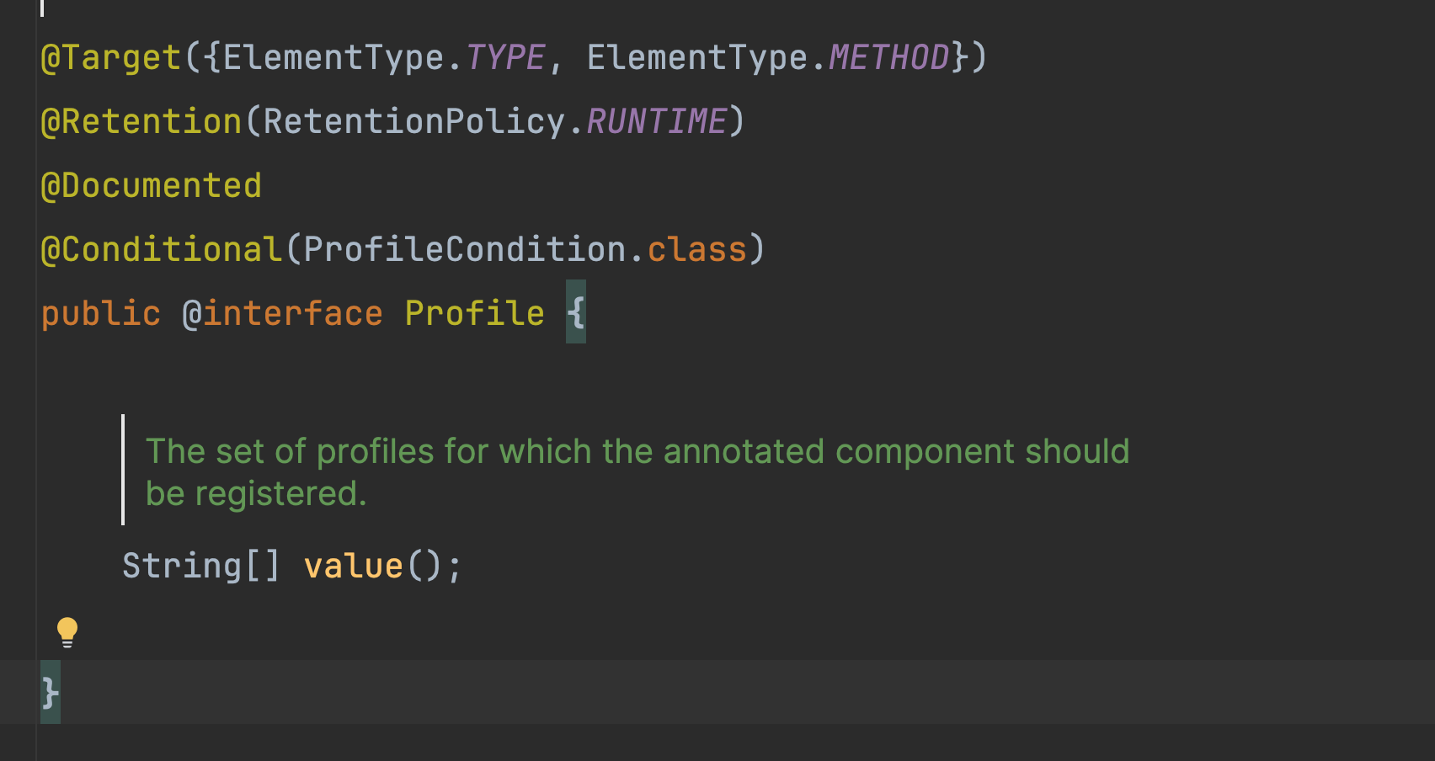Click the String[] return type
Image resolution: width=1435 pixels, height=761 pixels.
point(202,566)
